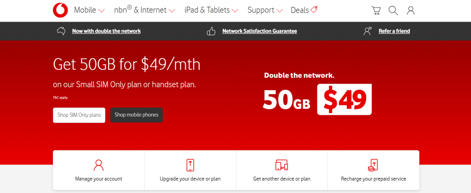Open Network Satisfaction Guarantee link
This screenshot has width=471, height=193.
[259, 31]
